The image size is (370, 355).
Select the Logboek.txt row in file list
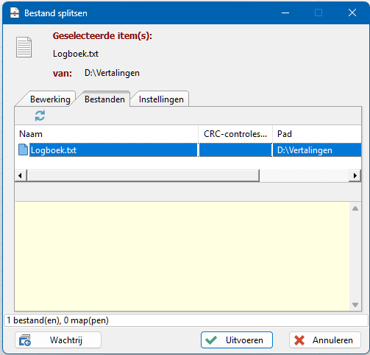(x=188, y=150)
